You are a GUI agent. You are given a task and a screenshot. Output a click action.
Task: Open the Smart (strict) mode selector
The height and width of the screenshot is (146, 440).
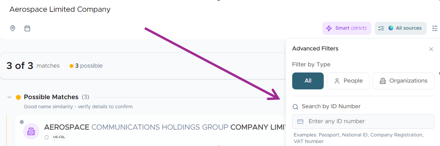347,28
